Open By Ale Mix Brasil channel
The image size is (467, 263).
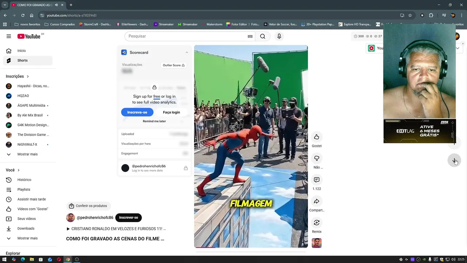(x=28, y=115)
